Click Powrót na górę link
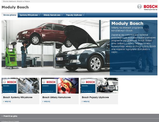This screenshot has height=122, width=159. 10,116
